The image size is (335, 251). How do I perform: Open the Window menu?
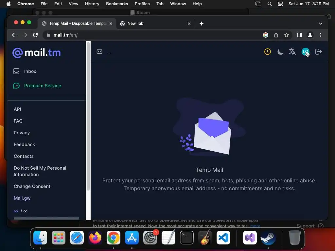178,4
